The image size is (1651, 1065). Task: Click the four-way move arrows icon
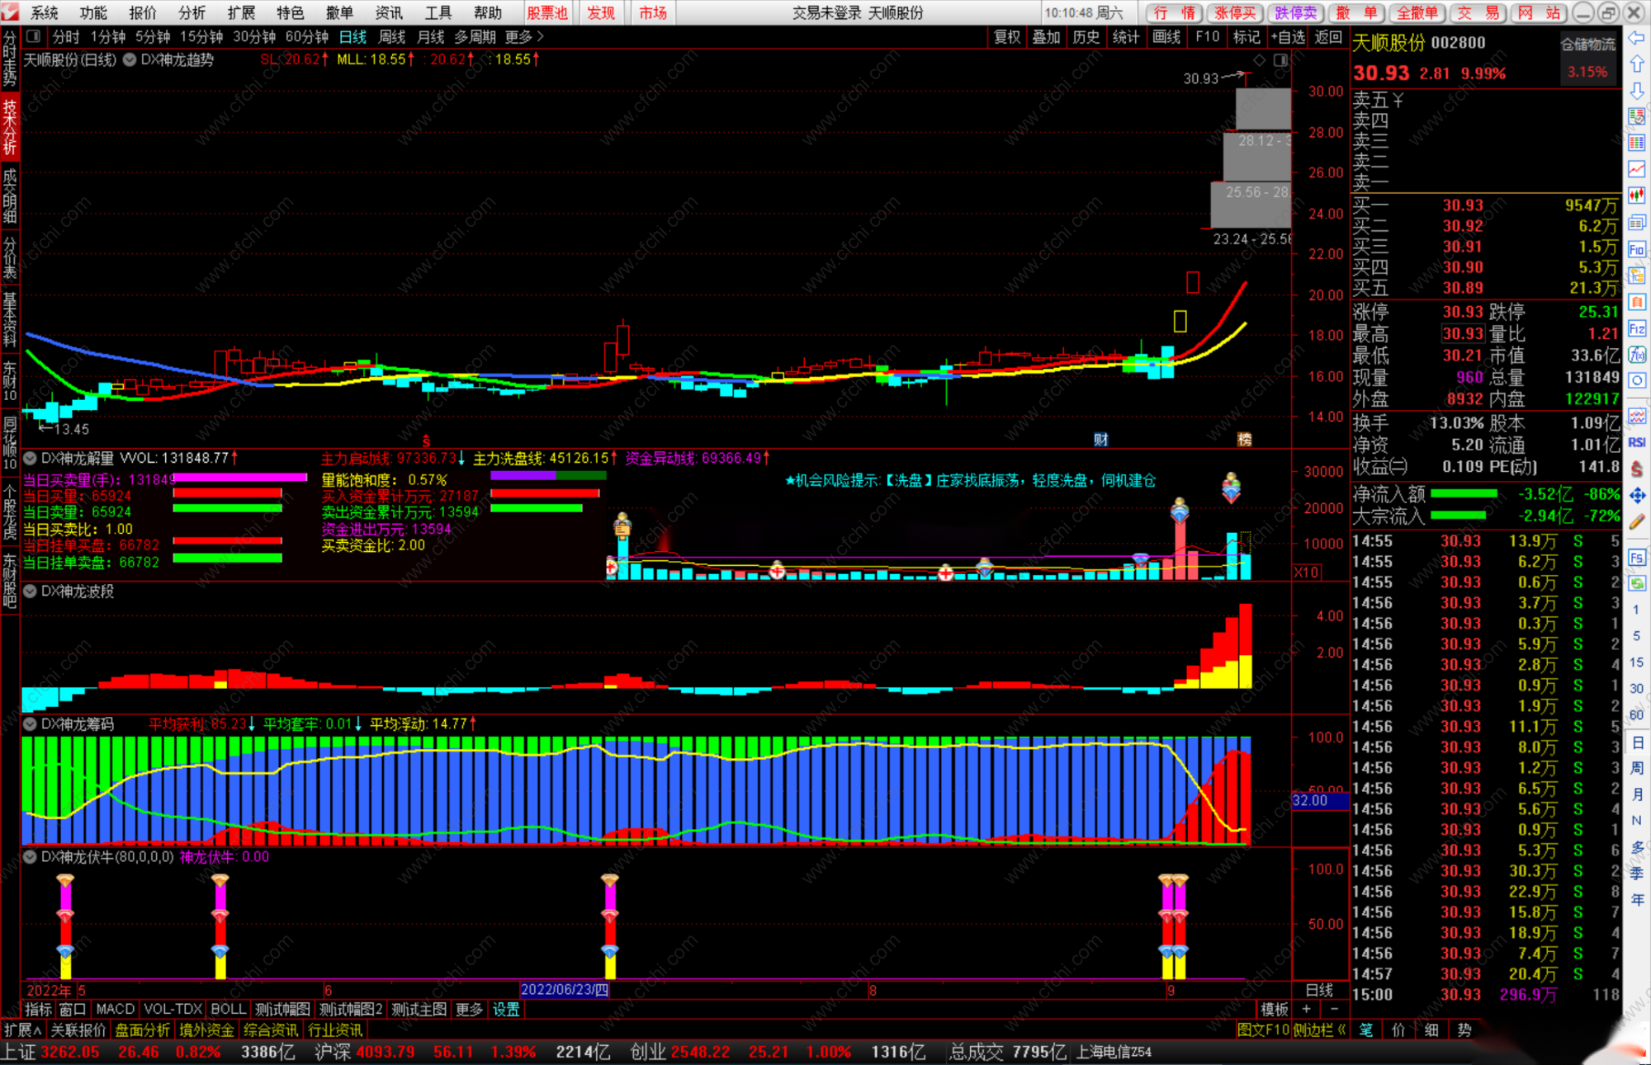[x=1636, y=495]
